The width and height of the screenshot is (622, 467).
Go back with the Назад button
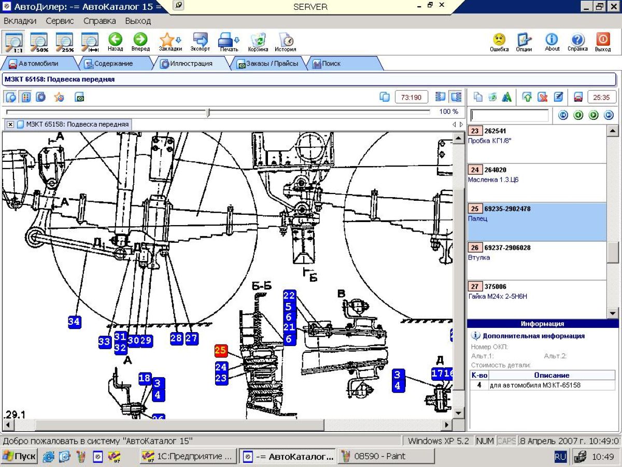point(115,42)
